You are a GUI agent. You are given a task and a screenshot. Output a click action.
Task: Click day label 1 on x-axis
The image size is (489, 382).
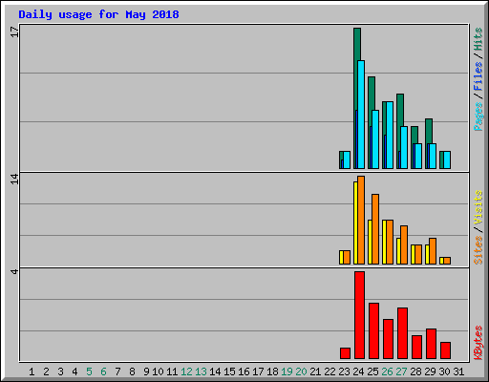coord(32,371)
